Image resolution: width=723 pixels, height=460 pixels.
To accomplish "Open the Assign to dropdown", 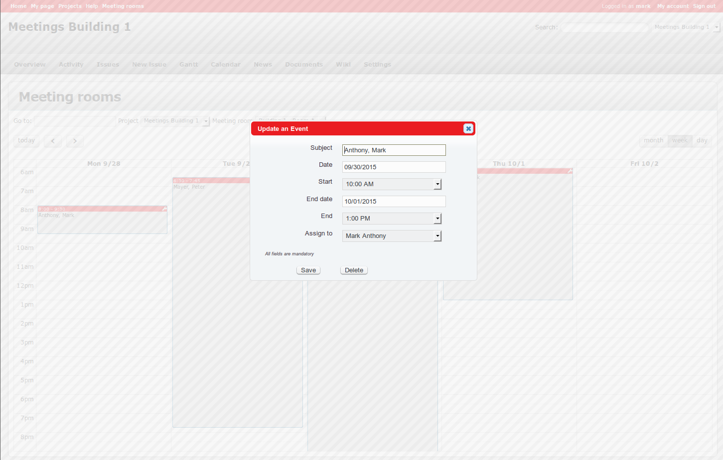I will point(392,236).
